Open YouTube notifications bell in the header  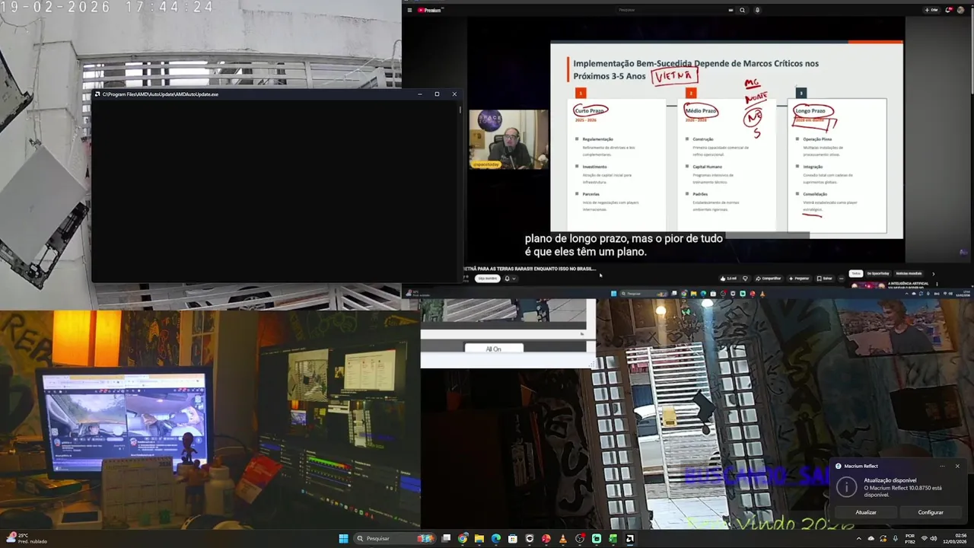(949, 10)
